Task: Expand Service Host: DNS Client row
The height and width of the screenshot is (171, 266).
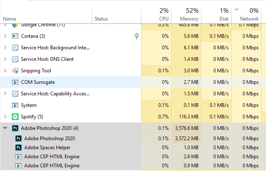Action: [5, 59]
